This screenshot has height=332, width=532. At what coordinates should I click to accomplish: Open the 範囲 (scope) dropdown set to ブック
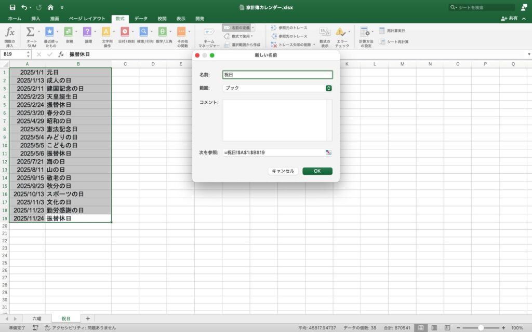pos(277,88)
